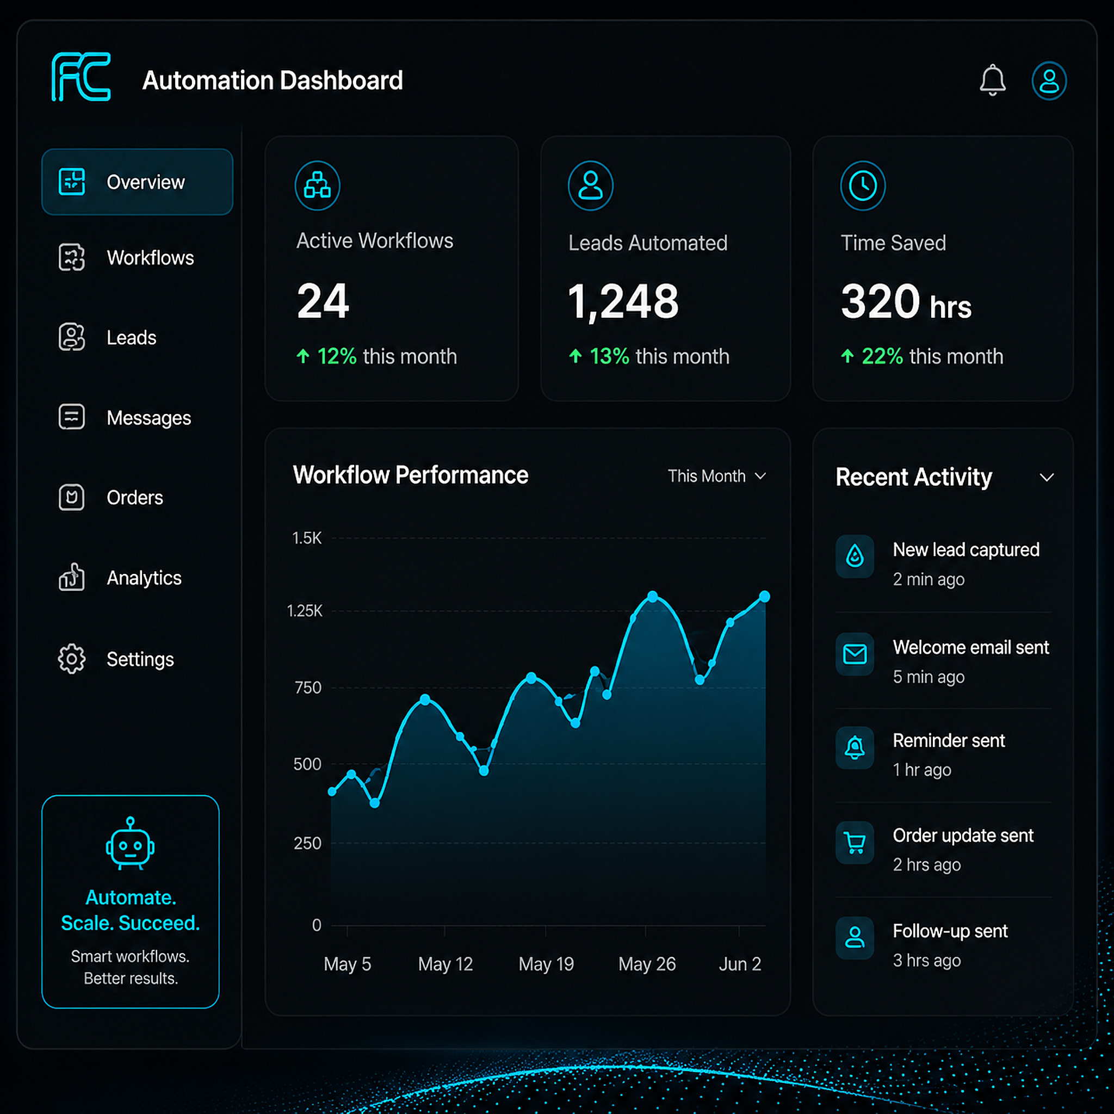Collapse the Recent Activity panel chevron
1114x1114 pixels.
(1047, 478)
